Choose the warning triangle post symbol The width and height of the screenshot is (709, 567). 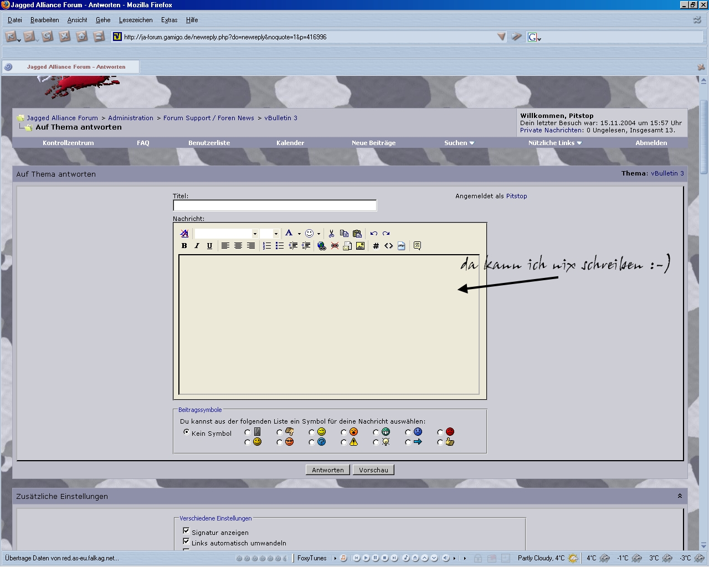point(344,442)
